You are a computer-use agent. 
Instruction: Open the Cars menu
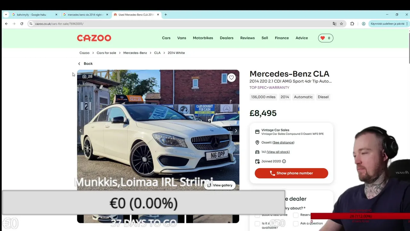[x=166, y=38]
